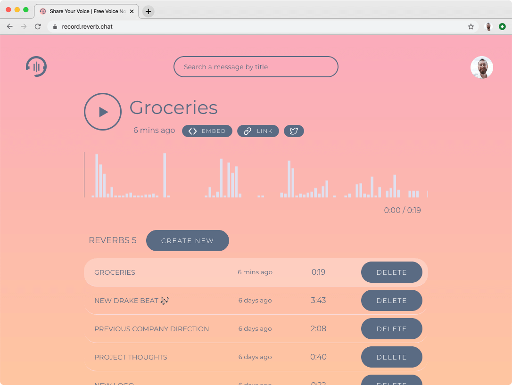Click the message title search field
Viewport: 512px width, 385px height.
(x=256, y=66)
